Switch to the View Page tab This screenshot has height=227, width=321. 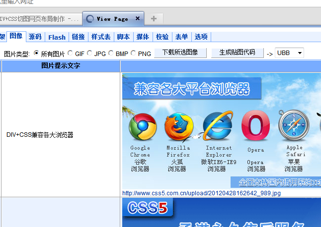pyautogui.click(x=113, y=19)
